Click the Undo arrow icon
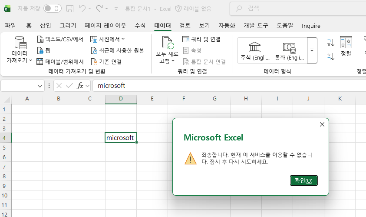Image resolution: width=366 pixels, height=217 pixels. (82, 8)
